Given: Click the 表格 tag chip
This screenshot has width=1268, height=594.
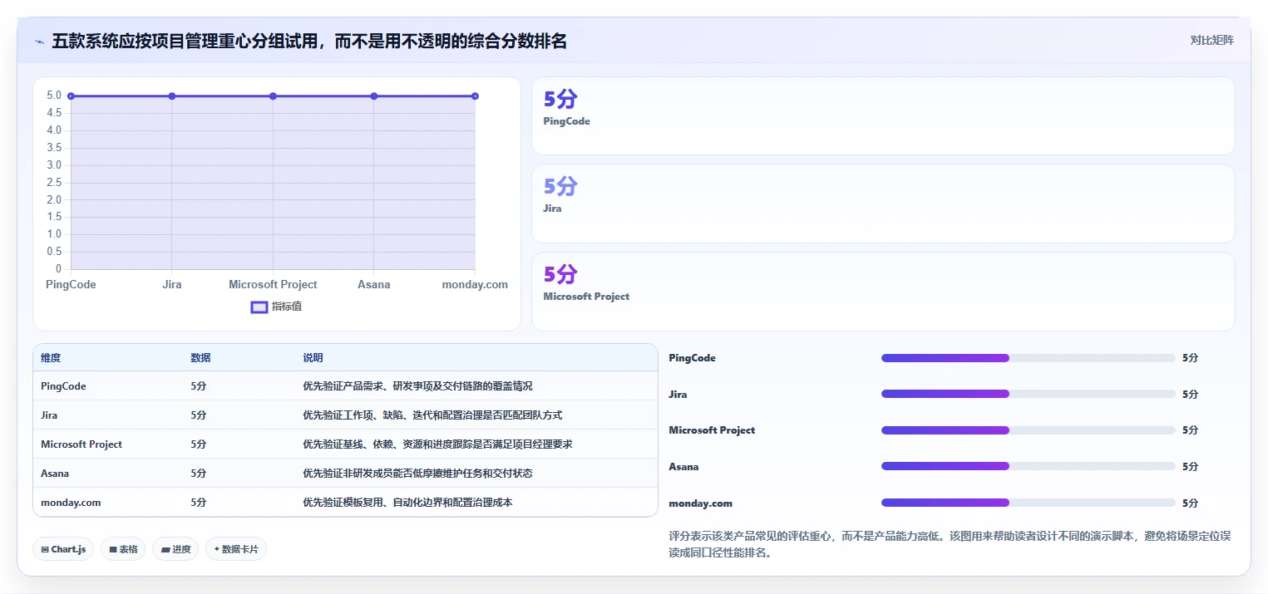Looking at the screenshot, I should coord(123,549).
